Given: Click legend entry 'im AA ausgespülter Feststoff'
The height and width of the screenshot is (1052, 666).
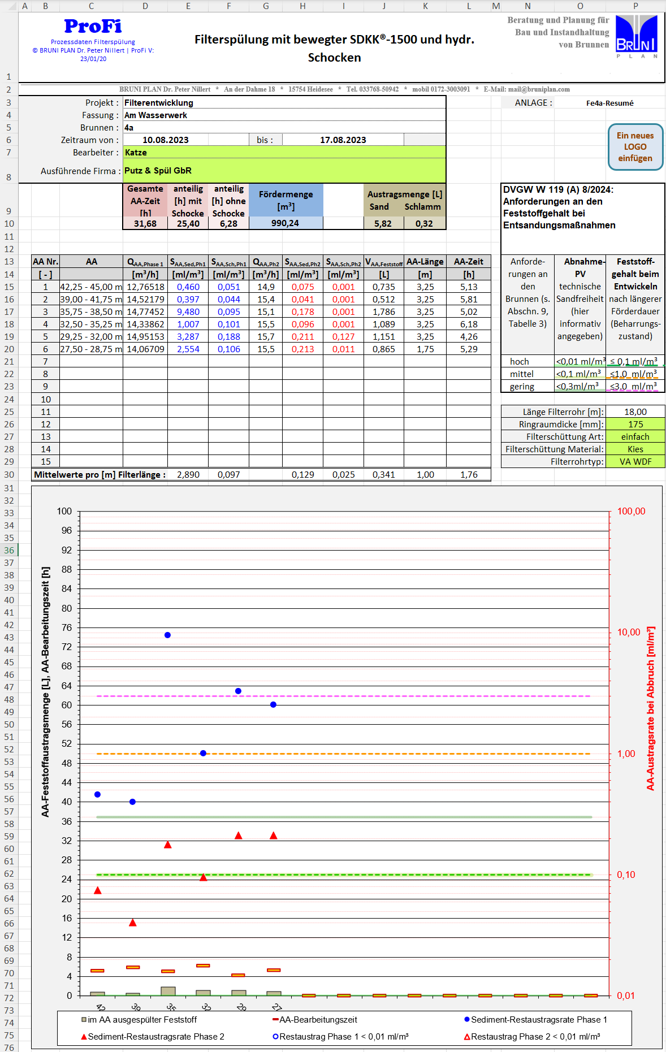Looking at the screenshot, I should pos(139,1020).
